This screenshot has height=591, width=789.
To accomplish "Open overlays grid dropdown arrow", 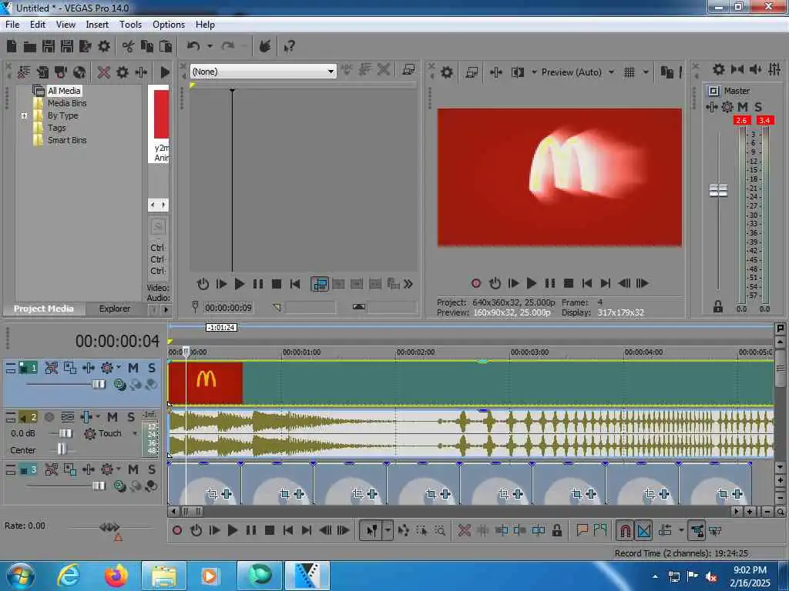I will [x=646, y=72].
